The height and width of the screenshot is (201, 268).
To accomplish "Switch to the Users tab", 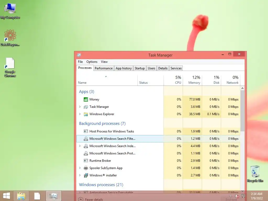I will [152, 68].
